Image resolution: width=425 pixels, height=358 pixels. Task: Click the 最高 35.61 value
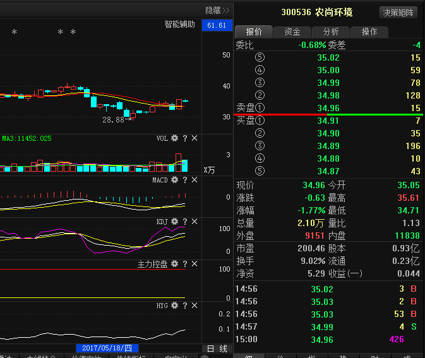coord(409,198)
